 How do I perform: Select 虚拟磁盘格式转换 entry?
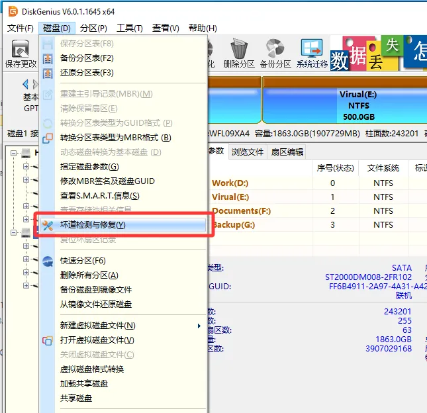pyautogui.click(x=123, y=369)
